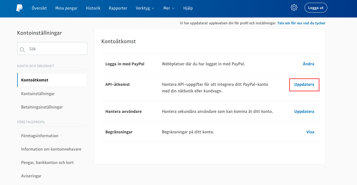Viewport: 357px width, 185px height.
Task: Expand the Verktyg dropdown menu
Action: coord(145,8)
